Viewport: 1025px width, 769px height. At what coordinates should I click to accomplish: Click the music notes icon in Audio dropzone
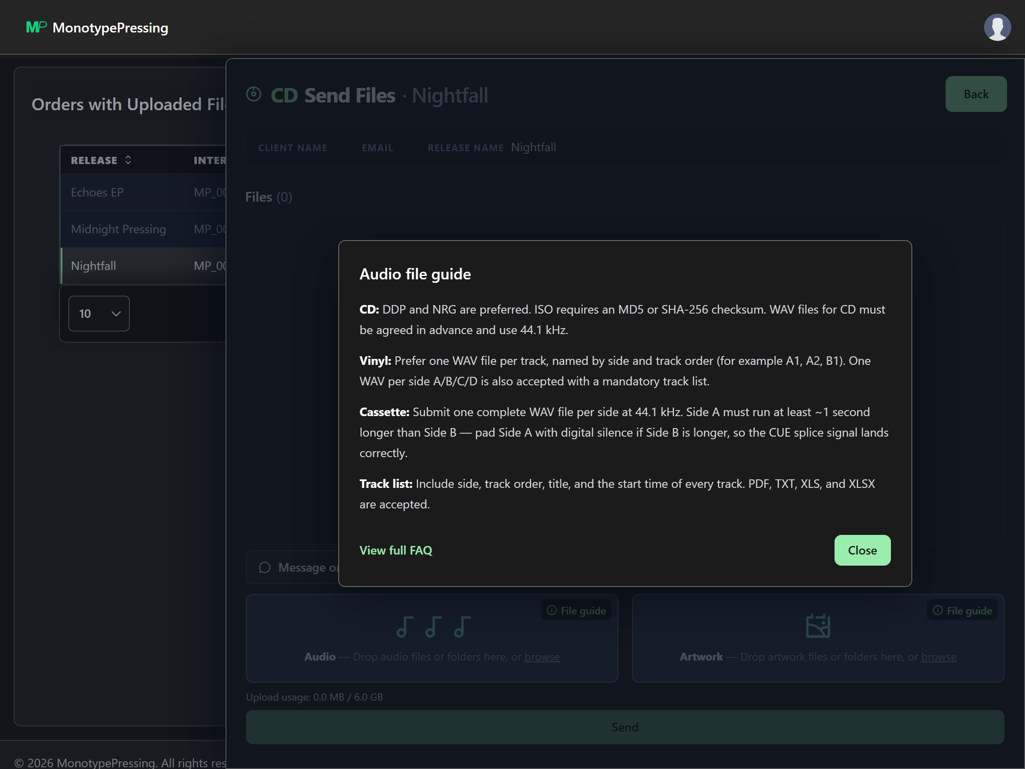point(433,627)
